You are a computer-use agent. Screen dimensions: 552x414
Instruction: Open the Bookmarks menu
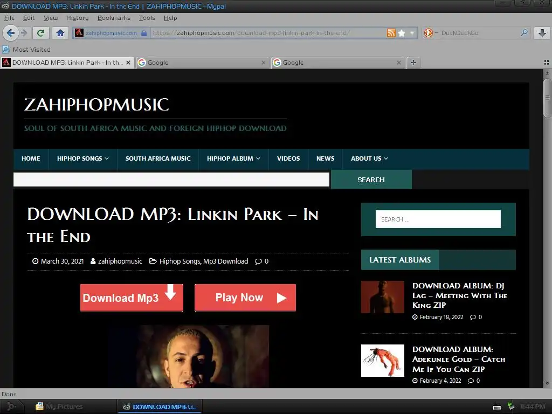(114, 18)
